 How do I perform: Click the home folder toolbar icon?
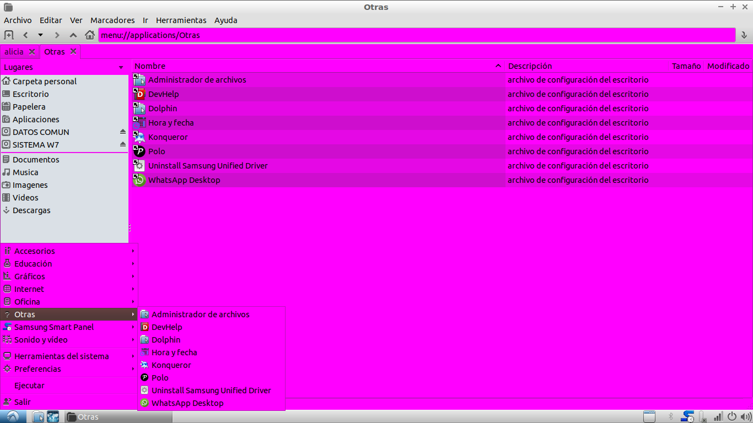tap(90, 35)
